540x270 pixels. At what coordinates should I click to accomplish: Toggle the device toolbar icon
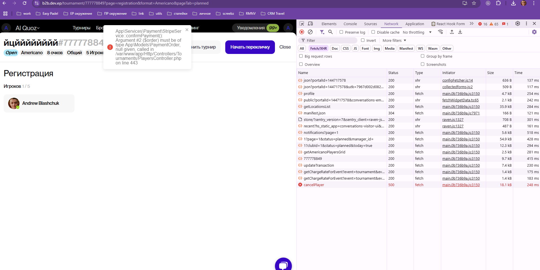(311, 24)
